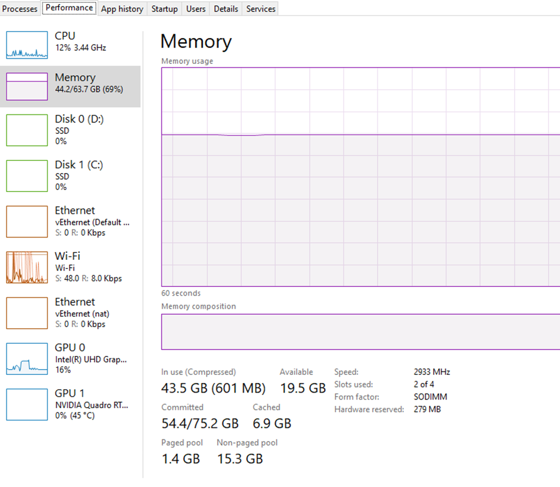The width and height of the screenshot is (560, 487).
Task: View the Ethernet vEthernet (Default) adapter
Action: tap(69, 221)
